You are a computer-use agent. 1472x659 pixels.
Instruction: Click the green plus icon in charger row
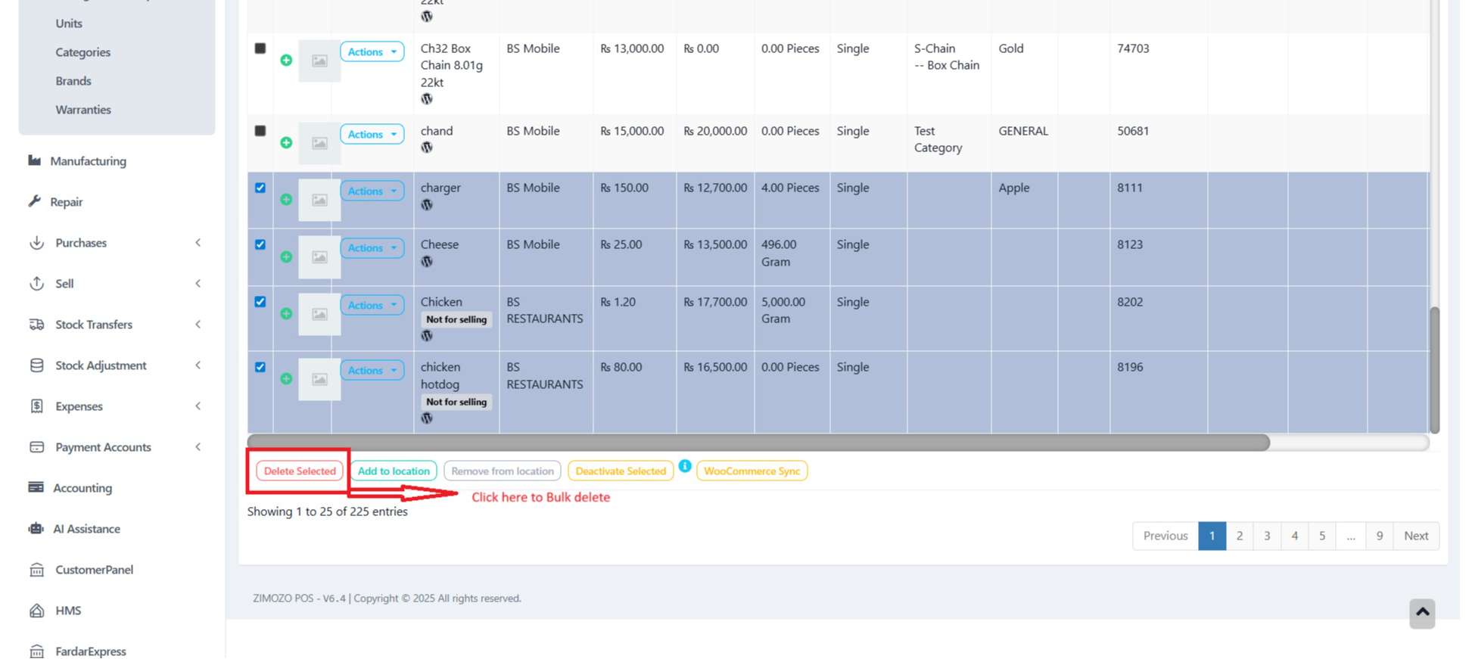(x=286, y=200)
